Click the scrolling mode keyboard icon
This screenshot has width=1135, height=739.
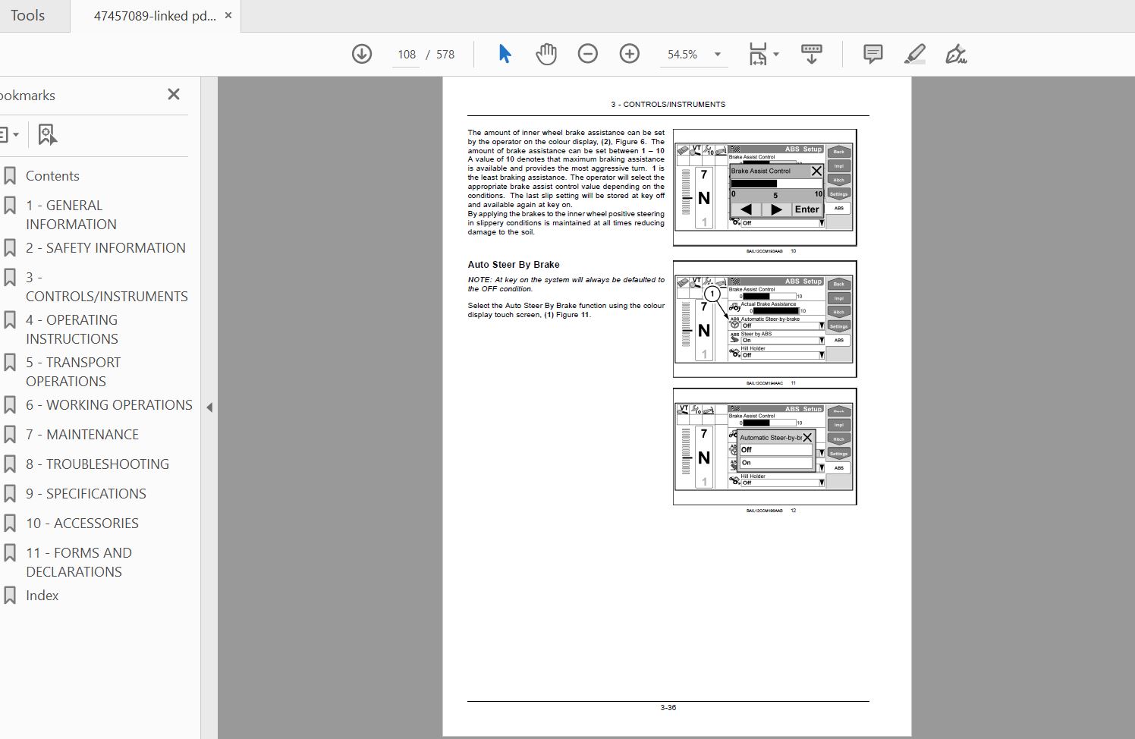812,54
